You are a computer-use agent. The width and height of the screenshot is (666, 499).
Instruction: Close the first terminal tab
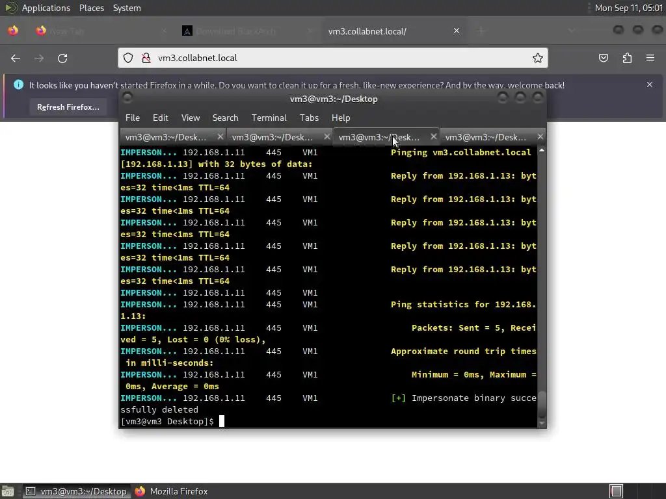point(220,136)
